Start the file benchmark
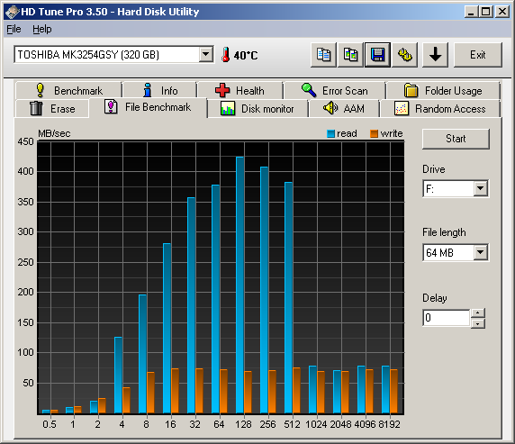Image resolution: width=515 pixels, height=444 pixels. [456, 139]
